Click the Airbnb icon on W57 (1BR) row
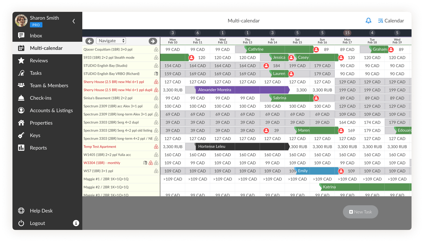 [156, 171]
